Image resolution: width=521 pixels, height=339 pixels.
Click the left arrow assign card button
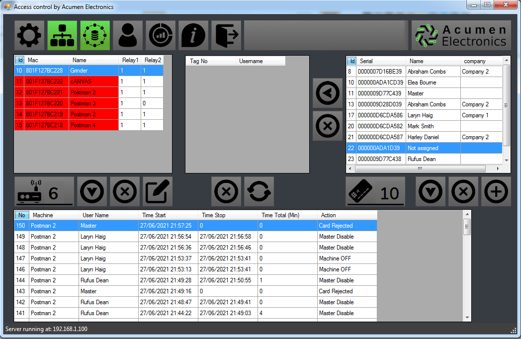(x=328, y=93)
